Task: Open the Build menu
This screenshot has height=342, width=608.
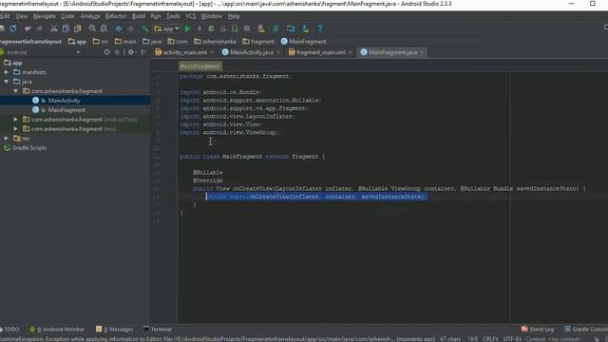Action: tap(139, 16)
